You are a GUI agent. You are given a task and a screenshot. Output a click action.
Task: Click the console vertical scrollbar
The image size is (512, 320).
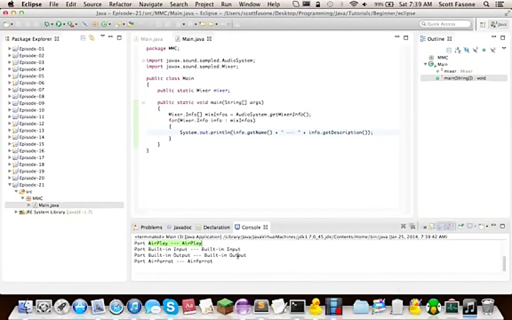[x=503, y=263]
